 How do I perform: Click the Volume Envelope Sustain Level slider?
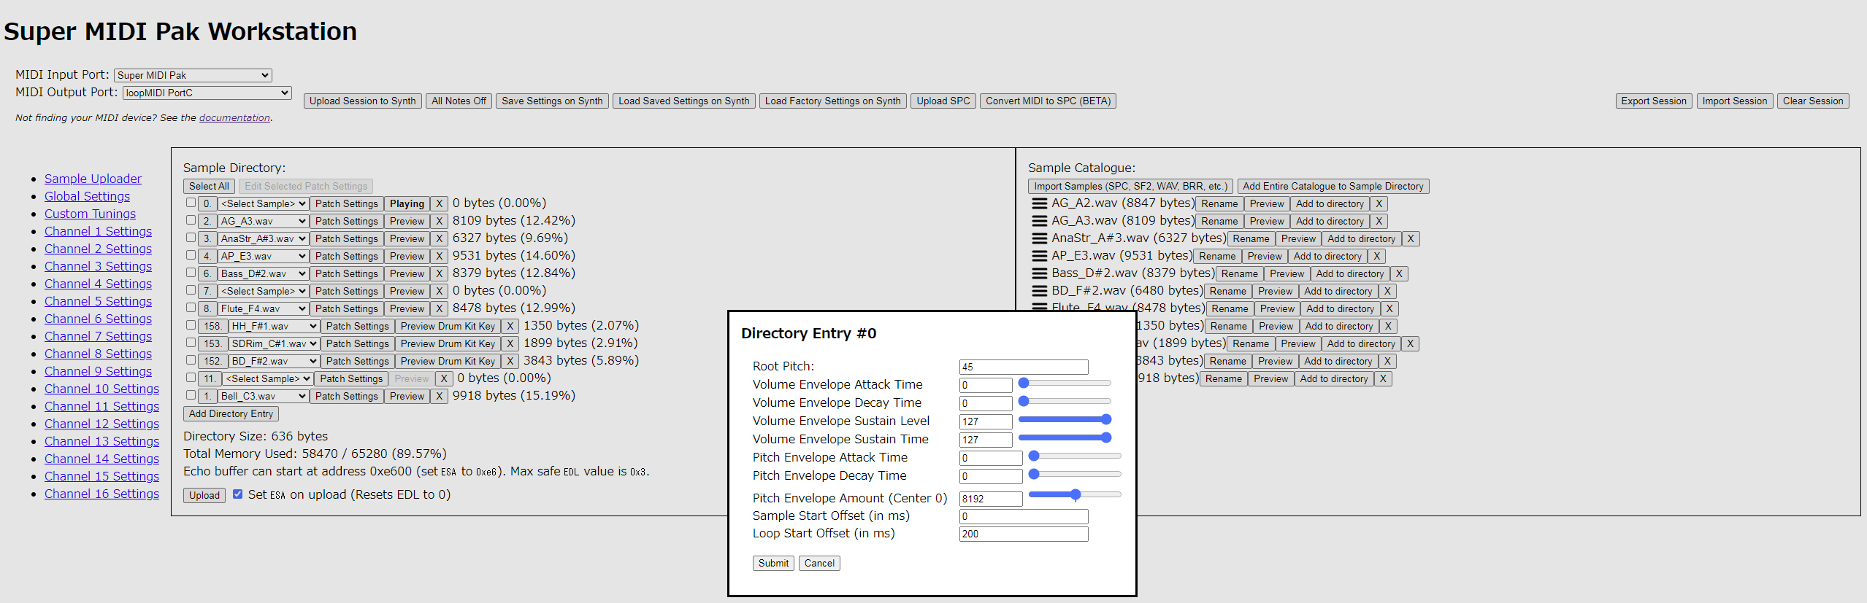[1065, 419]
